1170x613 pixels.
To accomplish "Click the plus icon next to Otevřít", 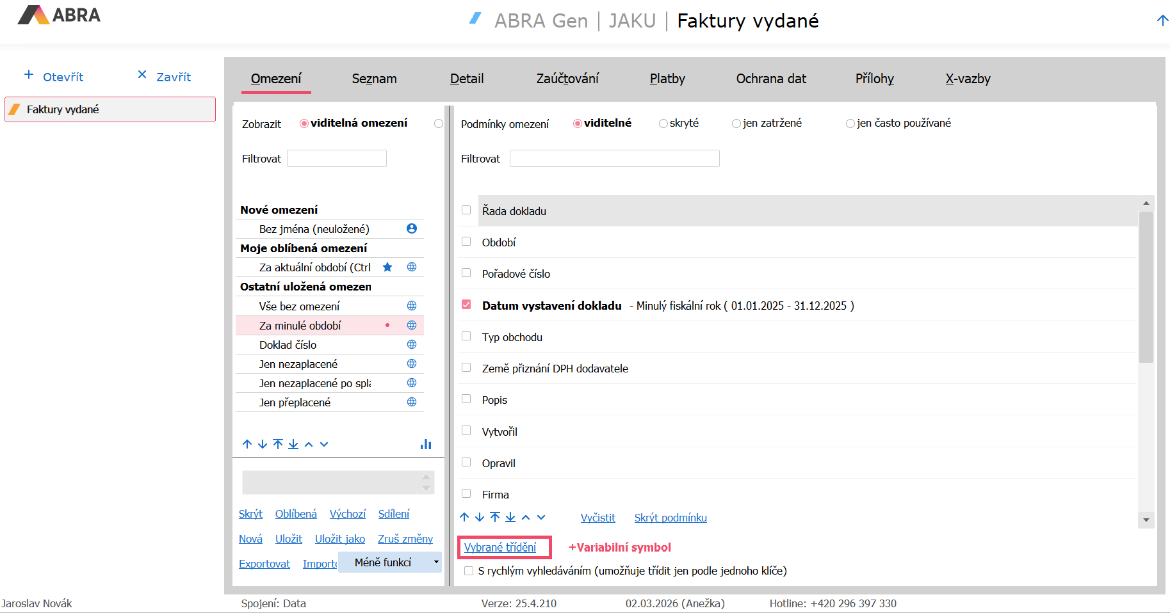I will (x=29, y=75).
